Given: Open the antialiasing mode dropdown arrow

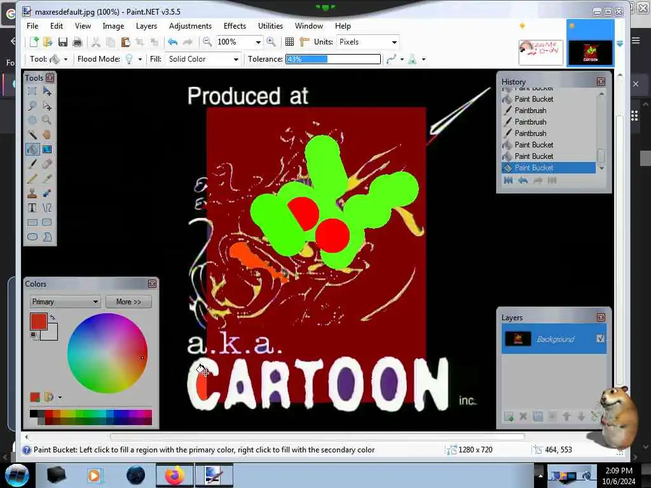Looking at the screenshot, I should point(402,59).
